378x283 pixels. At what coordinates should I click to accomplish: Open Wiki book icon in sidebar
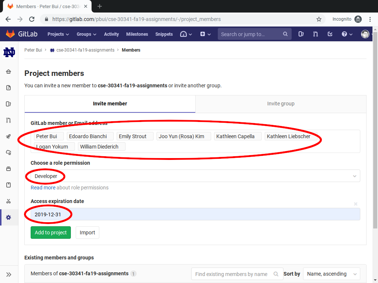(8, 185)
